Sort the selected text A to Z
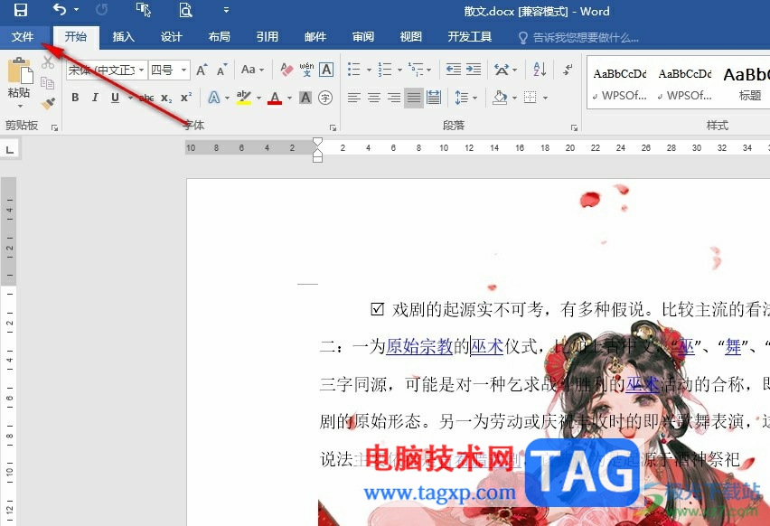Screen dimensions: 770x526 tap(540, 70)
